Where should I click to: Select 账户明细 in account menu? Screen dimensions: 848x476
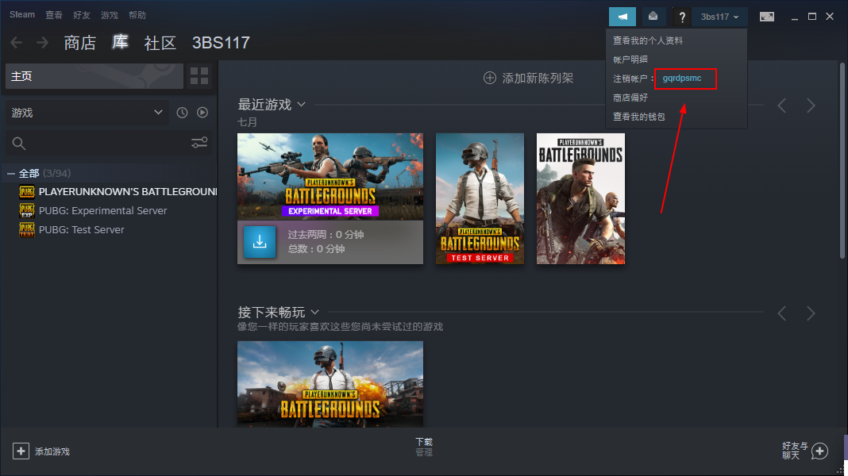point(630,59)
